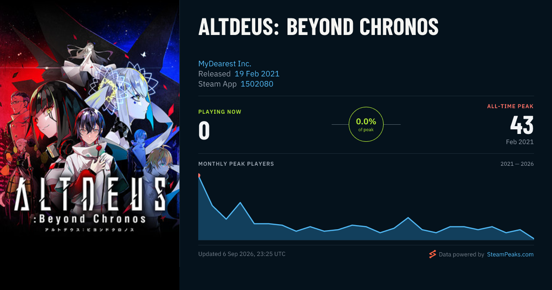Click the PLAYING NOW label
552x290 pixels.
220,112
